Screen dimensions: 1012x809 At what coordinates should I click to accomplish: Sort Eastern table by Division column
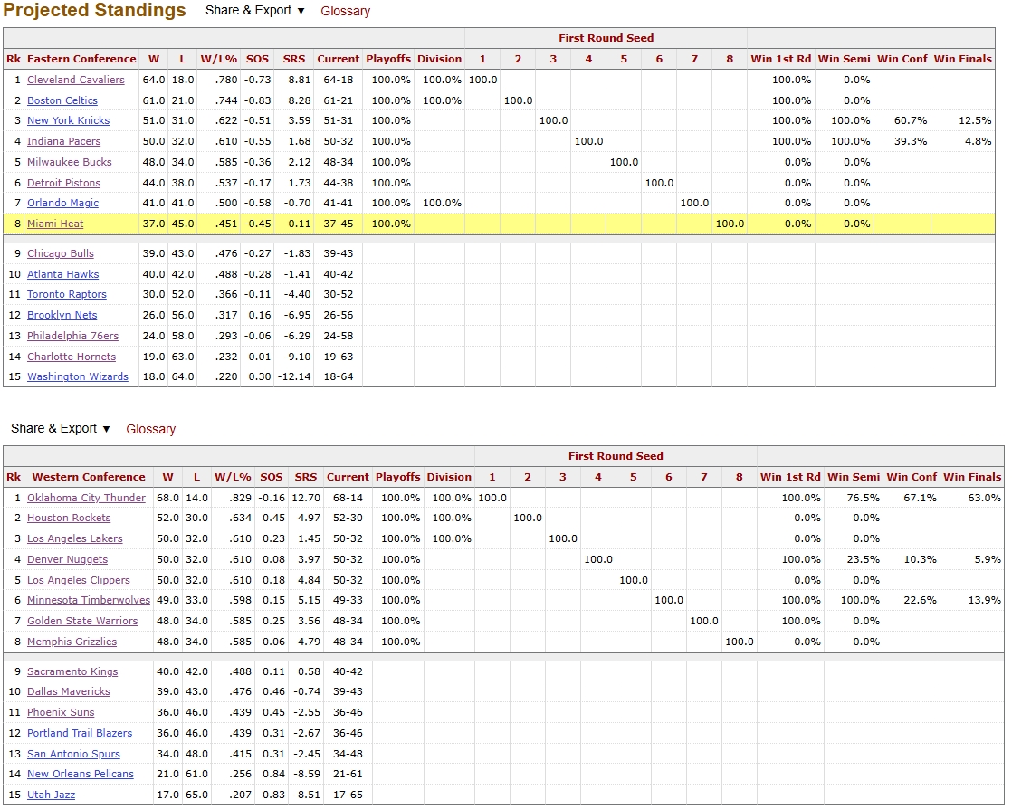click(x=439, y=59)
